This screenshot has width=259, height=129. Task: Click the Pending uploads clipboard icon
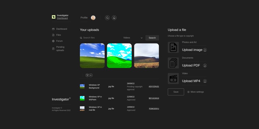click(53, 49)
